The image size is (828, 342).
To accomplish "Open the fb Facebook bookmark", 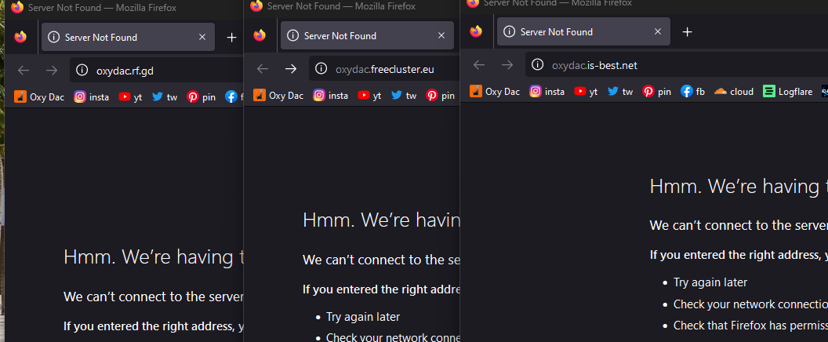I will (x=693, y=92).
